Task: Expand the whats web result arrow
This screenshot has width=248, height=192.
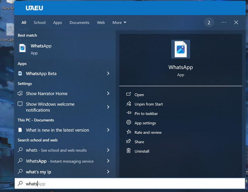Action: click(x=108, y=150)
